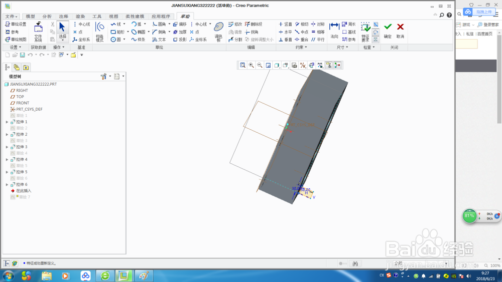Toggle highlight open ends in Inspect group
Image resolution: width=502 pixels, height=282 pixels.
(375, 32)
